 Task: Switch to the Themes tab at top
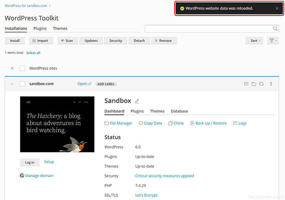(60, 29)
